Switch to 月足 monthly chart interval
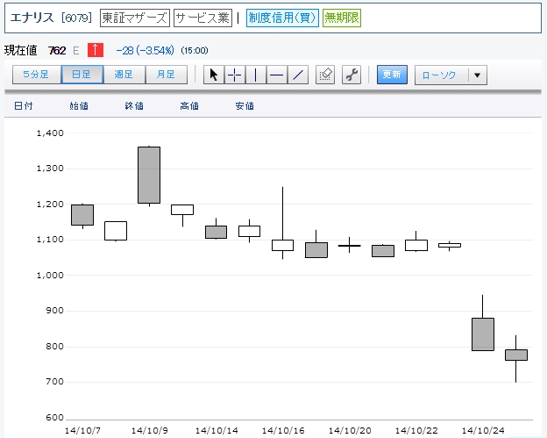547x438 pixels. (166, 75)
